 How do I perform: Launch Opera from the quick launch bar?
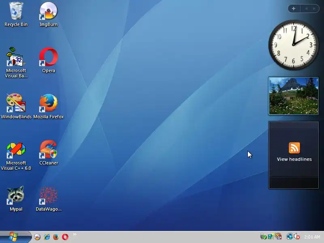(65, 237)
